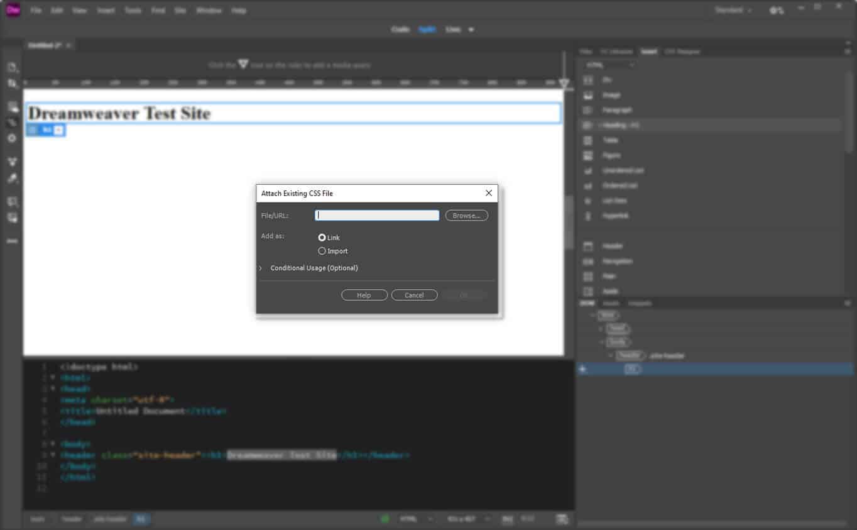The height and width of the screenshot is (530, 857).
Task: Open the Edit menu
Action: (x=57, y=11)
